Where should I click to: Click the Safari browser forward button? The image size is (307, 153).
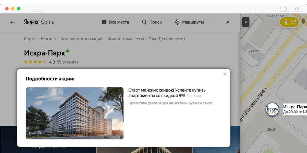pos(40,9)
